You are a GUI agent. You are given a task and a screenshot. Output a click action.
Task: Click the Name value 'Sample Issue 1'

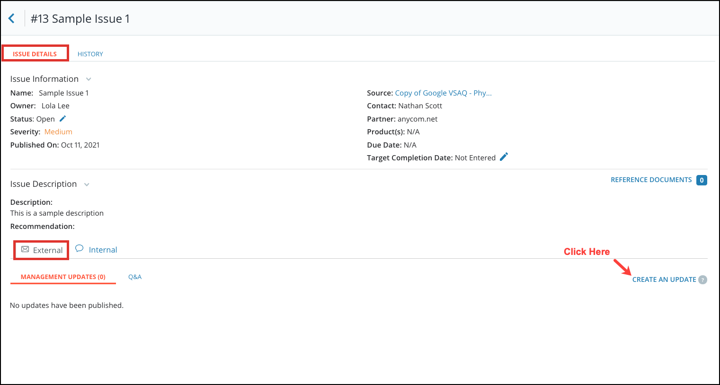(x=64, y=93)
